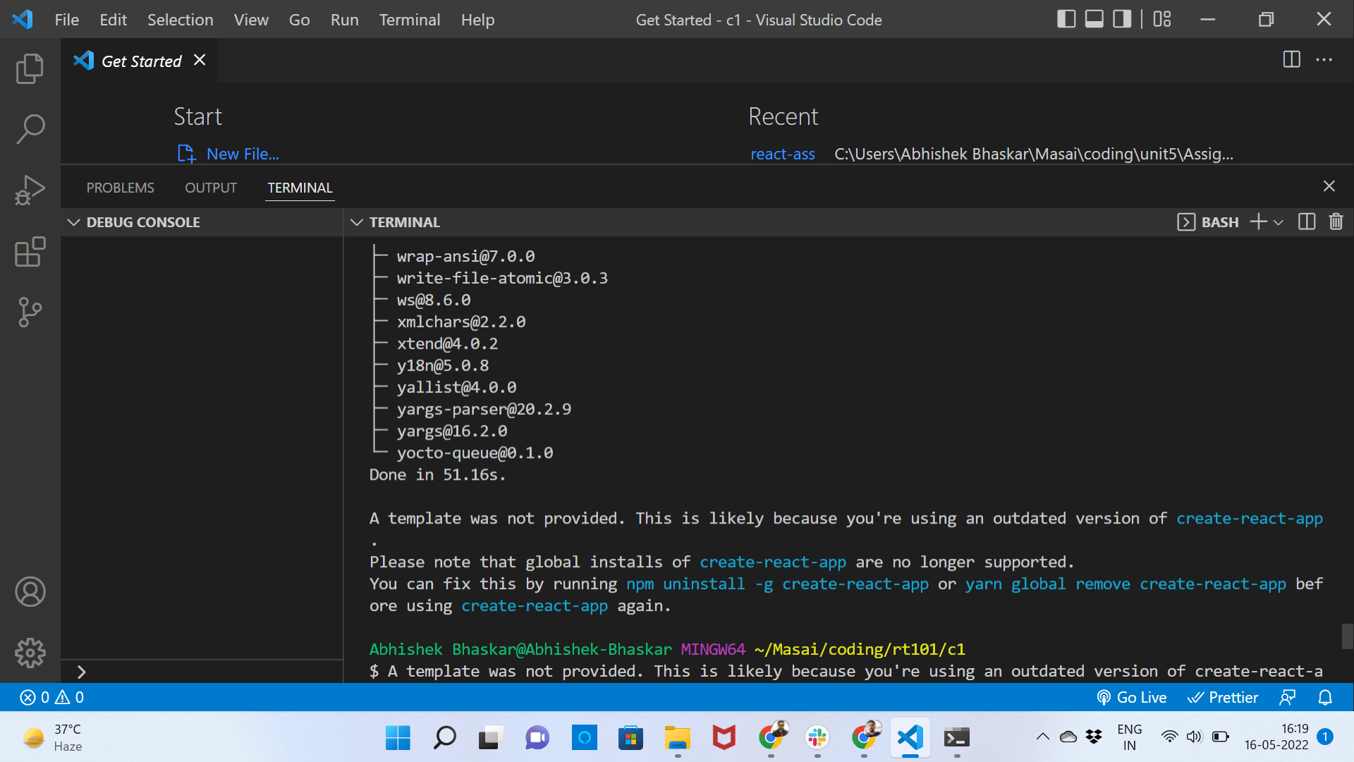This screenshot has width=1354, height=762.
Task: Start Go Live server from status bar
Action: (1131, 697)
